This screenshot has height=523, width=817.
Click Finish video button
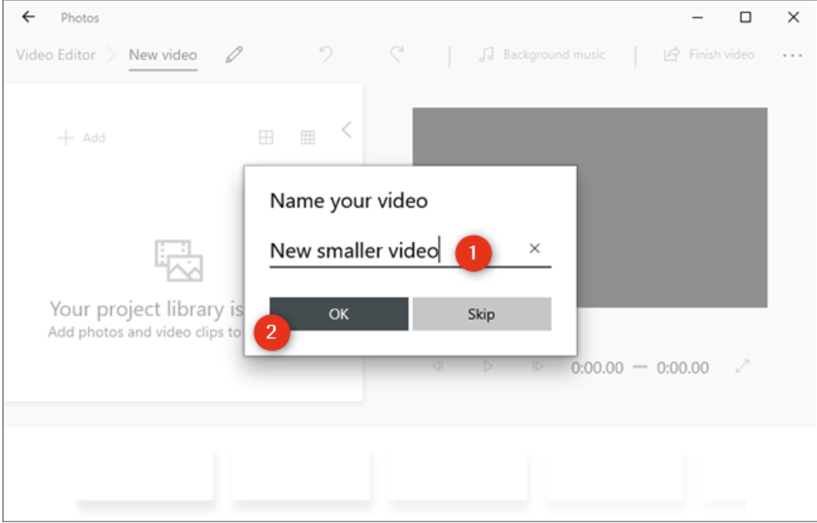pos(709,55)
